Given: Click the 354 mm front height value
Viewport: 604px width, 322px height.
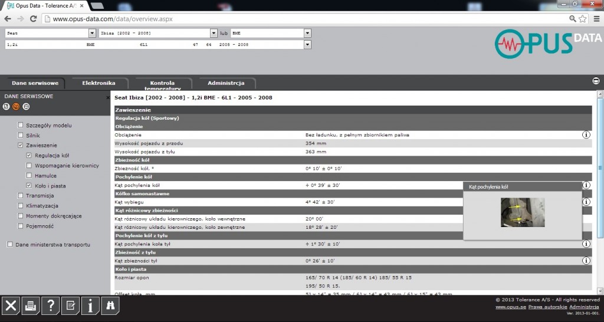Looking at the screenshot, I should tap(316, 143).
